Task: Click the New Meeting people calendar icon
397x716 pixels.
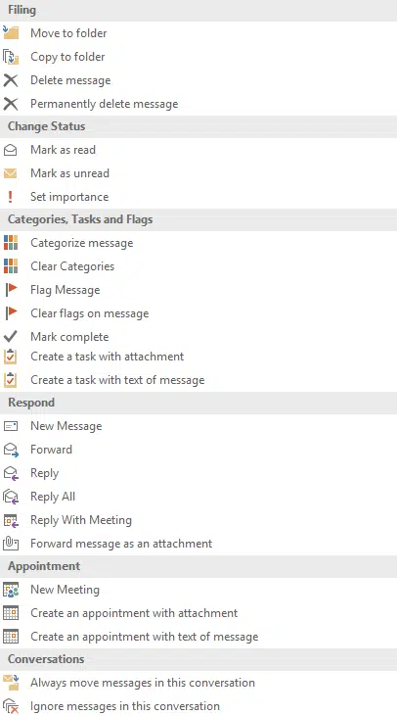Action: click(x=11, y=590)
